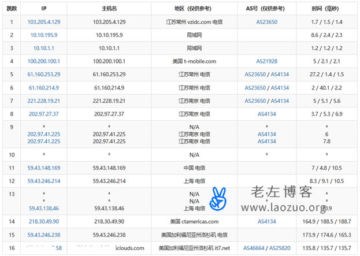Open IP link 218.30.49.90
The width and height of the screenshot is (360, 256).
pyautogui.click(x=44, y=221)
